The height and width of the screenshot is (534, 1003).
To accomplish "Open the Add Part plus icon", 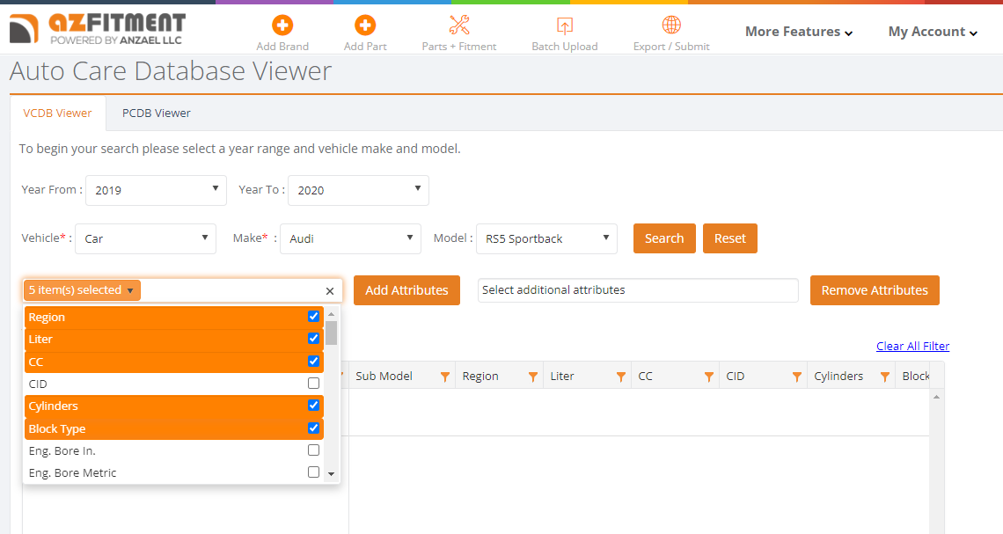I will [365, 25].
